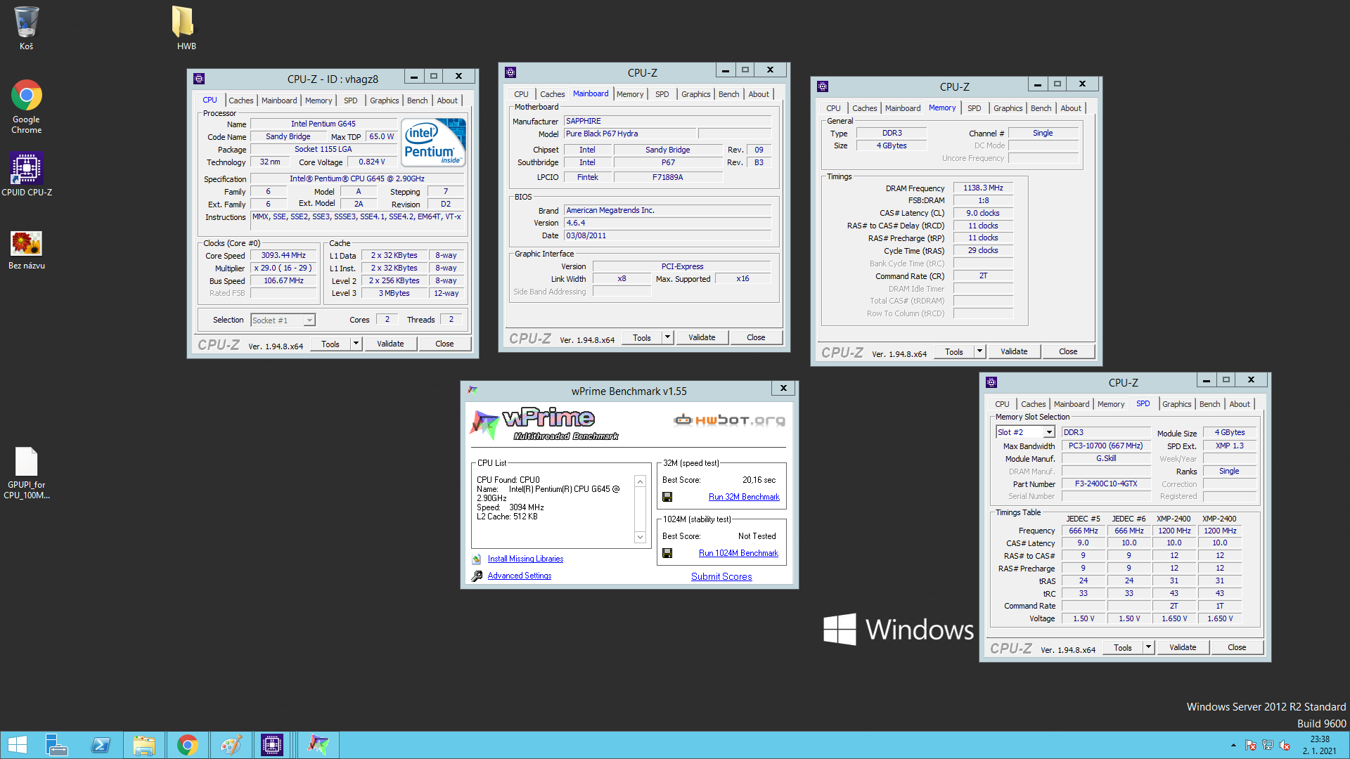Click the CPU-Z ID vhagz8 title icon
The height and width of the screenshot is (759, 1350).
coord(199,79)
